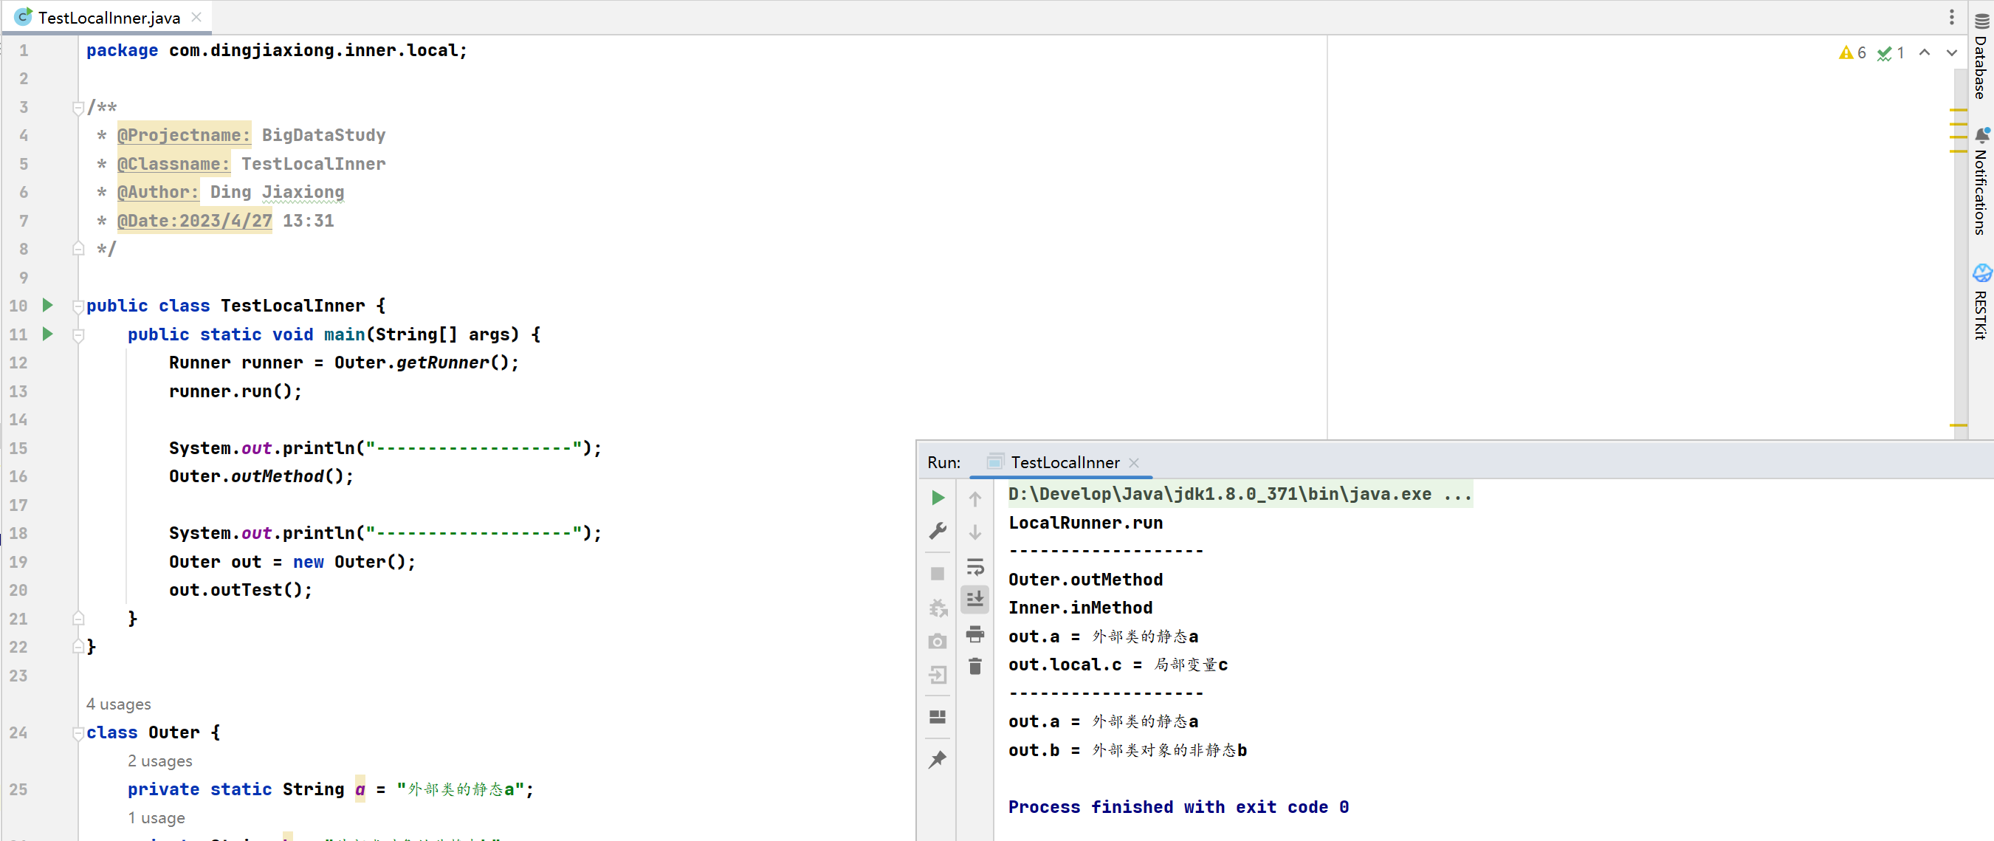This screenshot has width=1994, height=841.
Task: Toggle Scroll to End of console
Action: [975, 600]
